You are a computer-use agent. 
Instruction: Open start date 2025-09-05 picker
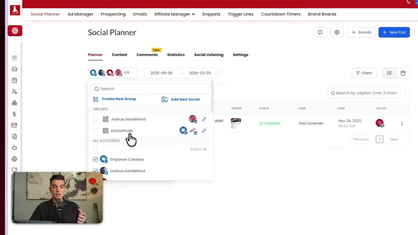(161, 73)
